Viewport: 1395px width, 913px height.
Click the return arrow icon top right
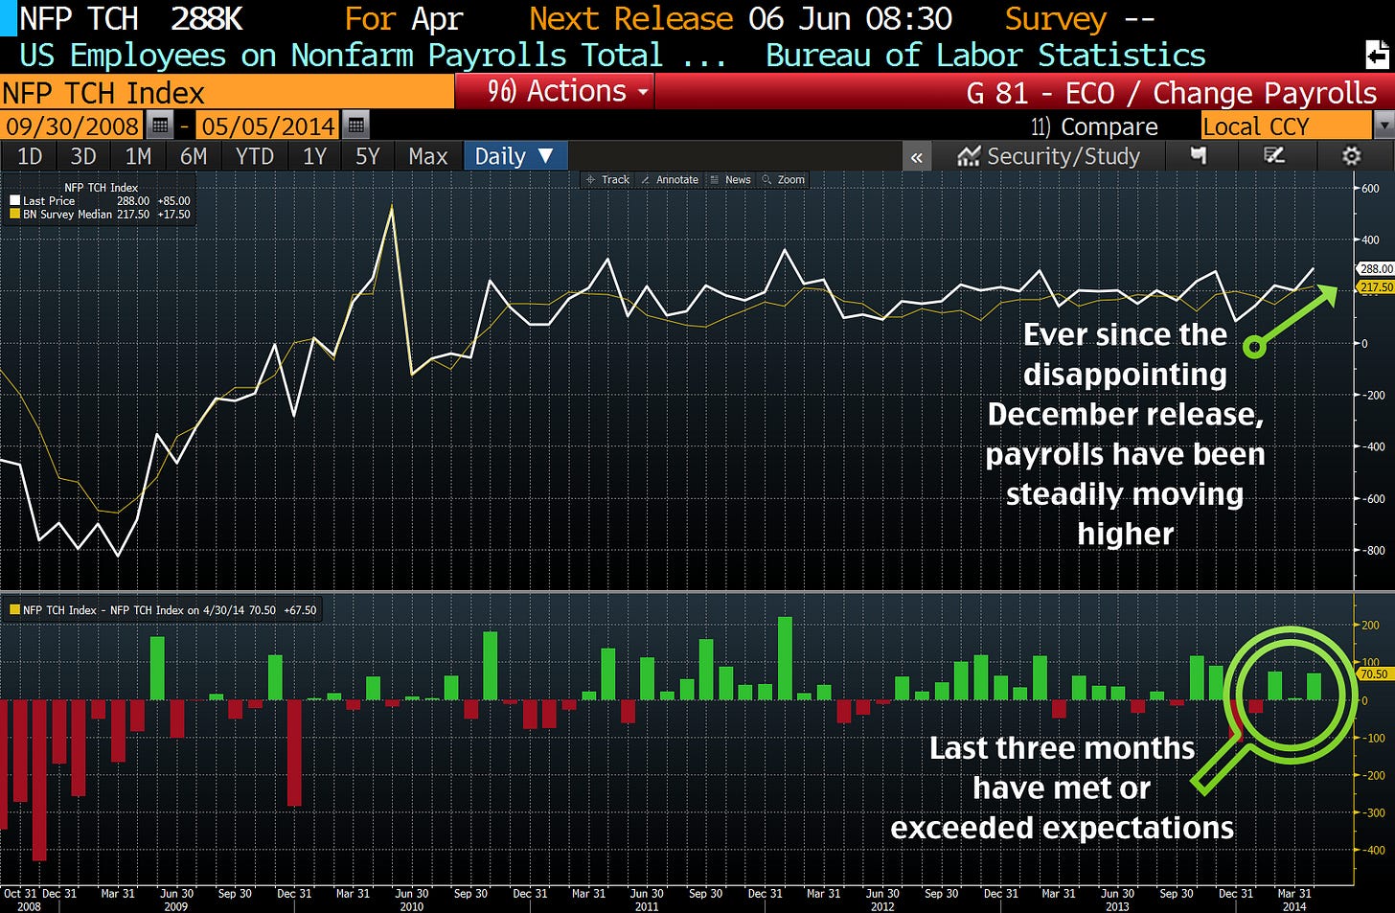tap(1377, 54)
